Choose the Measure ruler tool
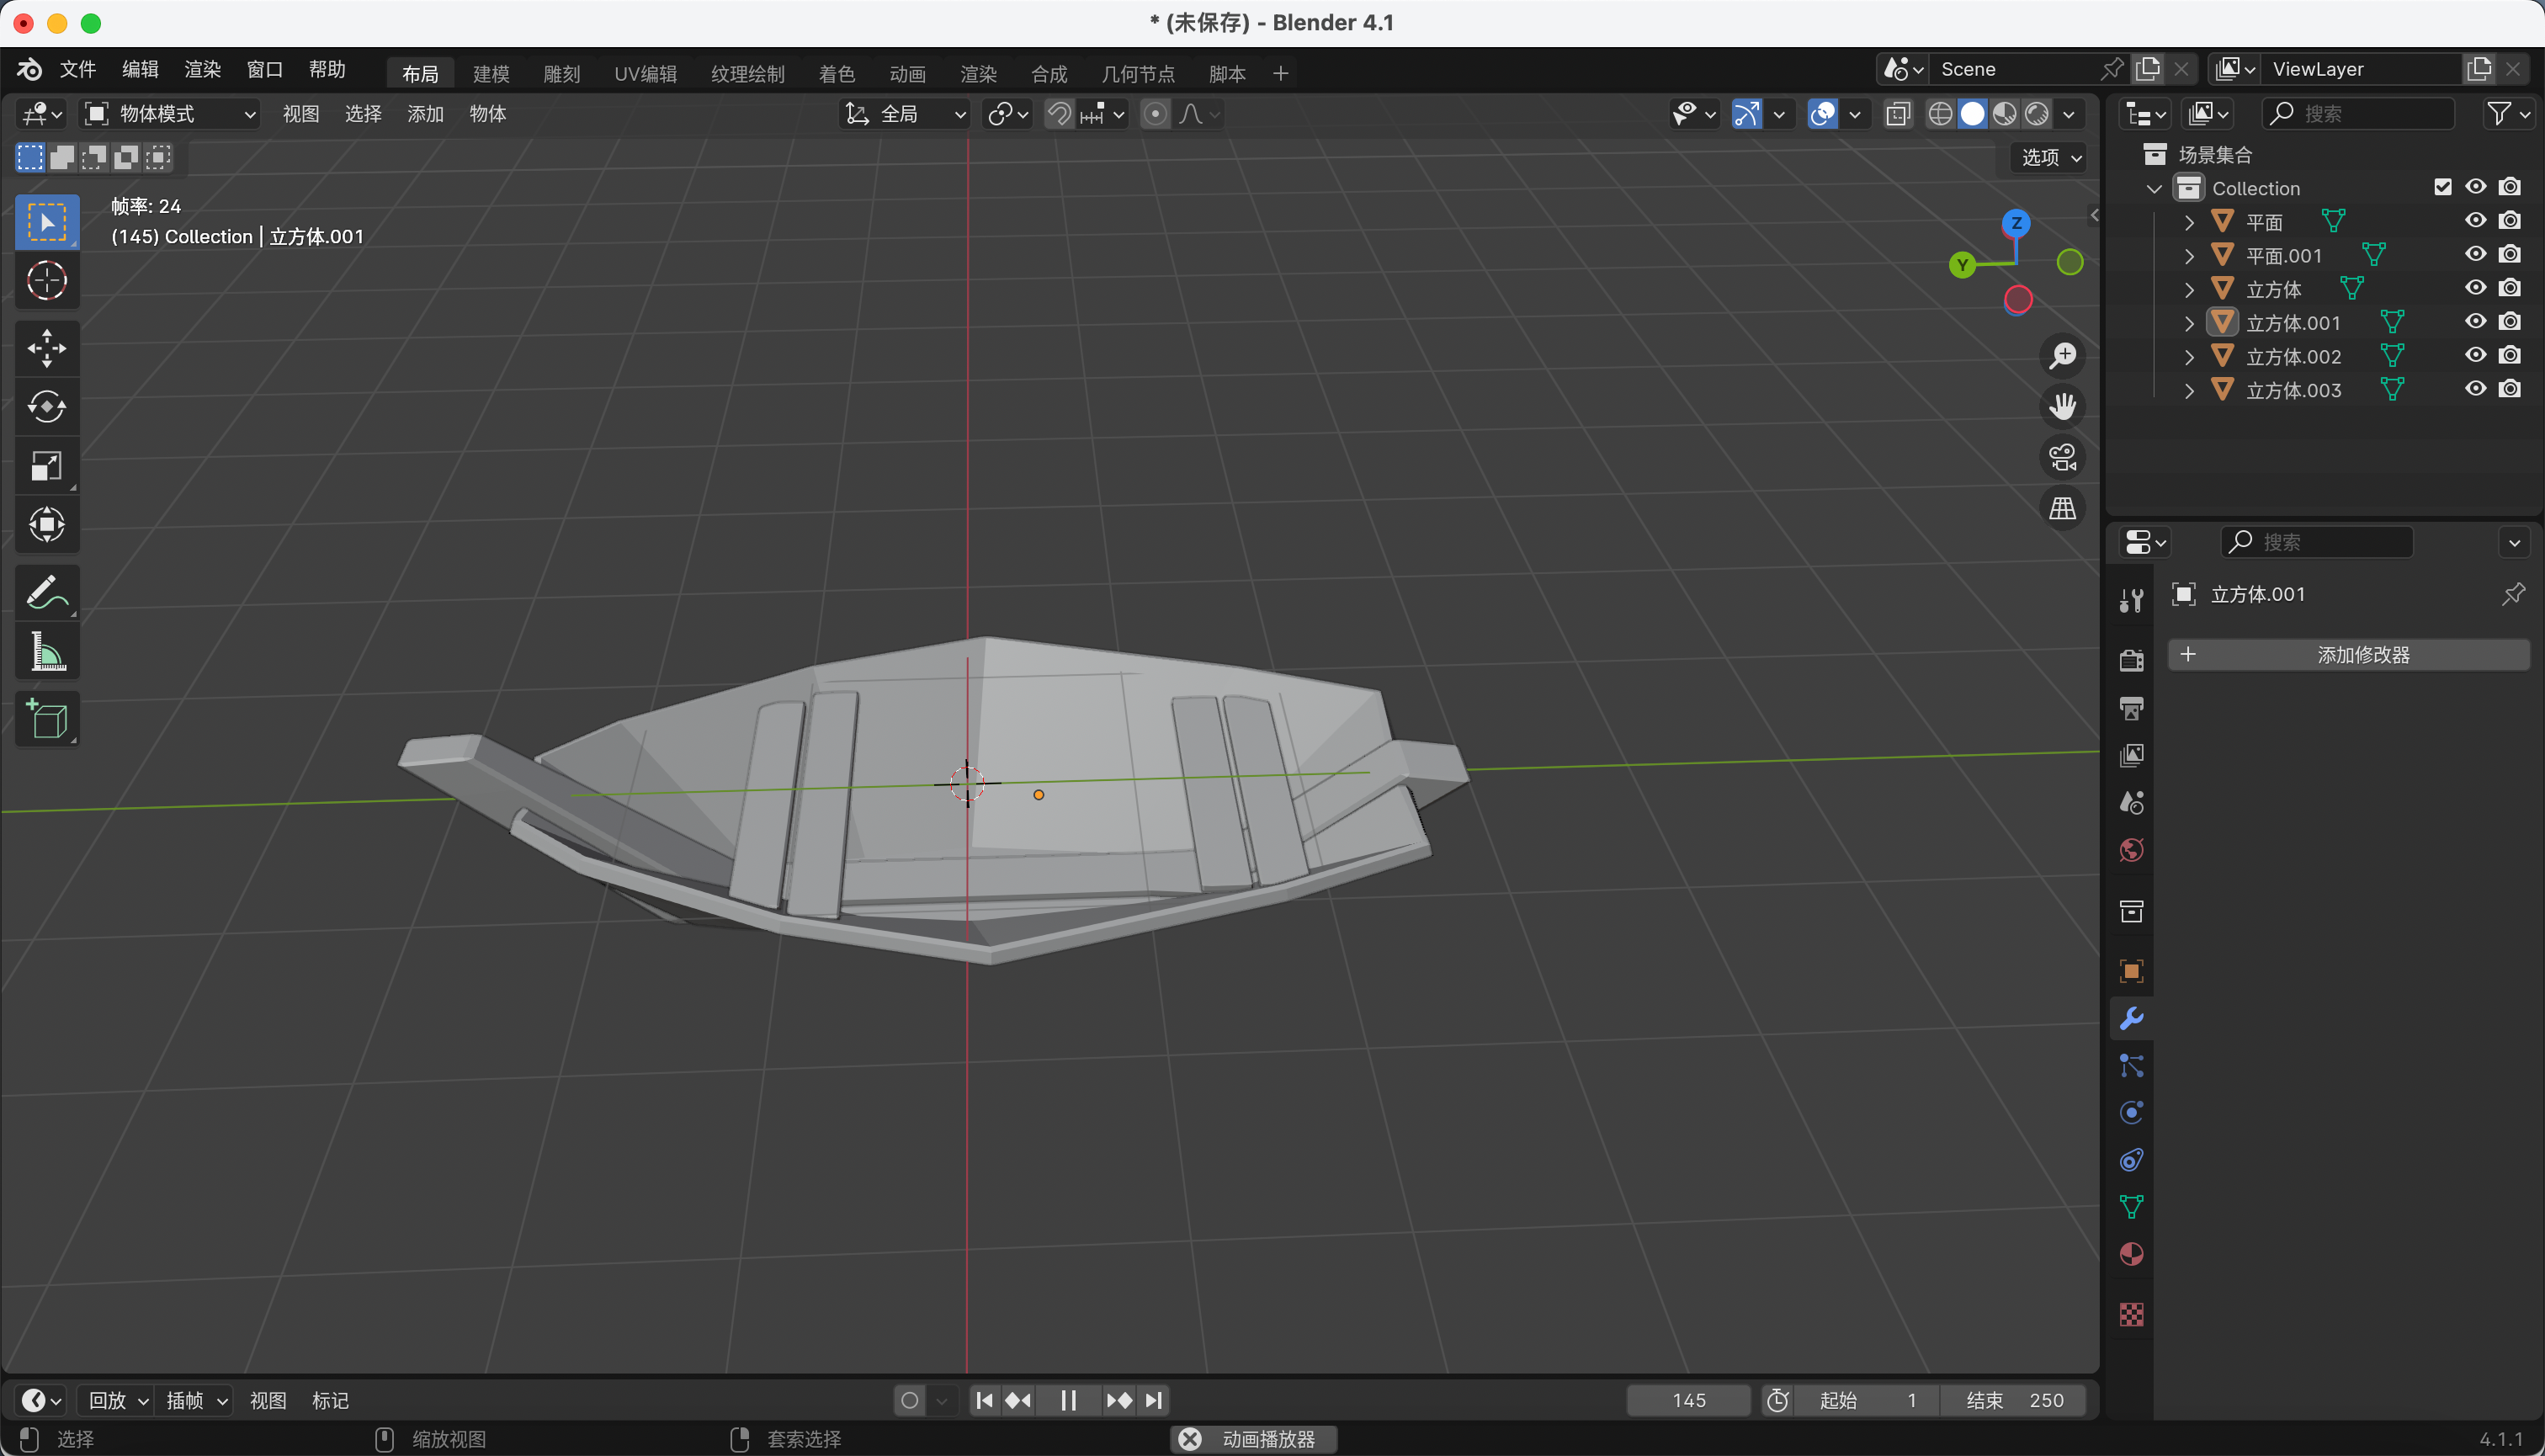 point(47,652)
